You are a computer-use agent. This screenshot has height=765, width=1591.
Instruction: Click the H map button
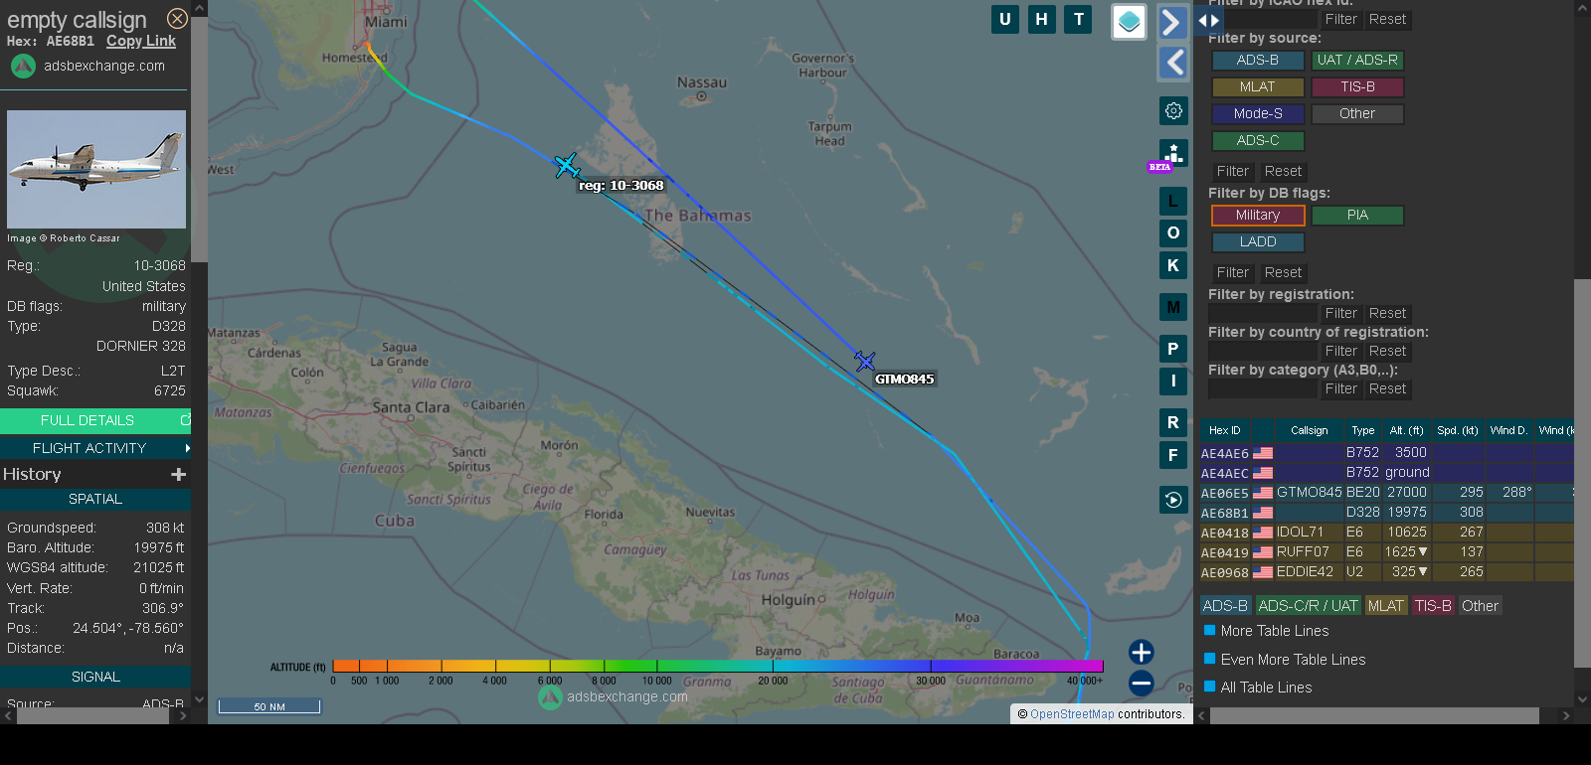tap(1042, 19)
